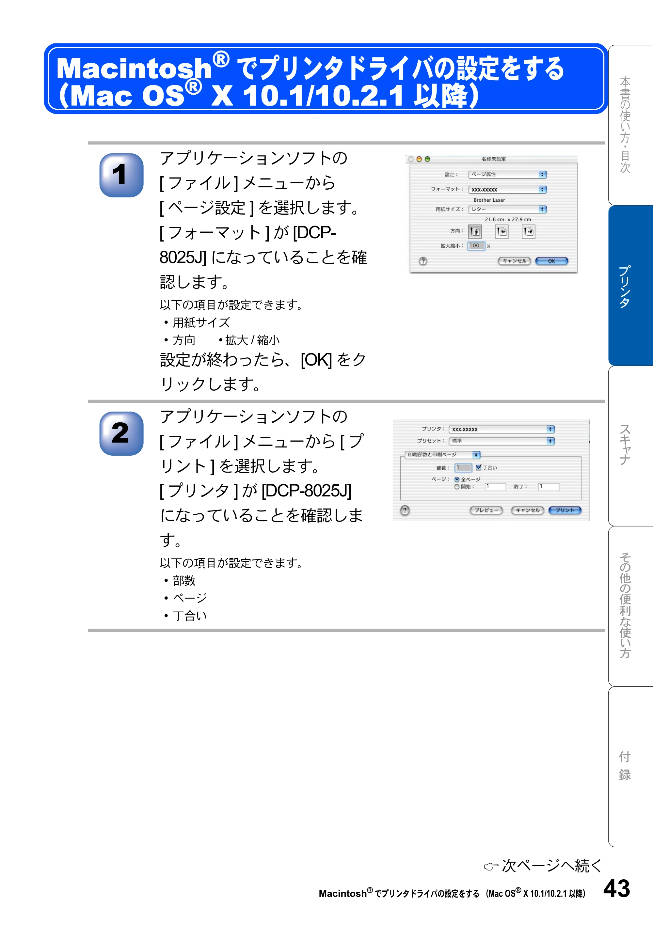Switch to the 付録 side tab
Screen dimensions: 653x925
tap(630, 767)
